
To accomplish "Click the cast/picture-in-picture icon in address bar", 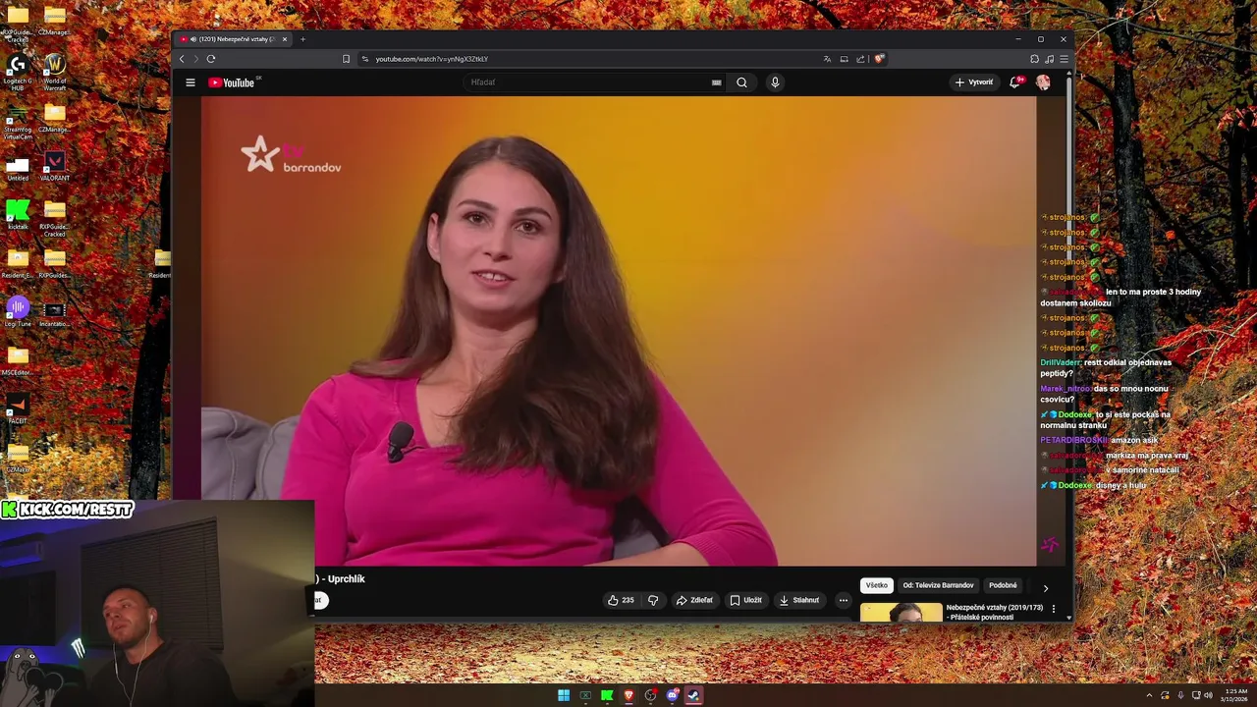I will [844, 59].
